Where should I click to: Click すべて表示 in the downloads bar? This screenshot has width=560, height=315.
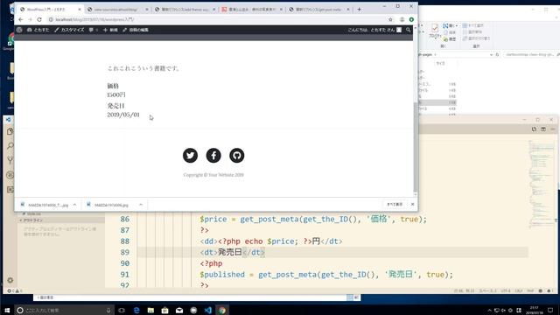(x=395, y=204)
